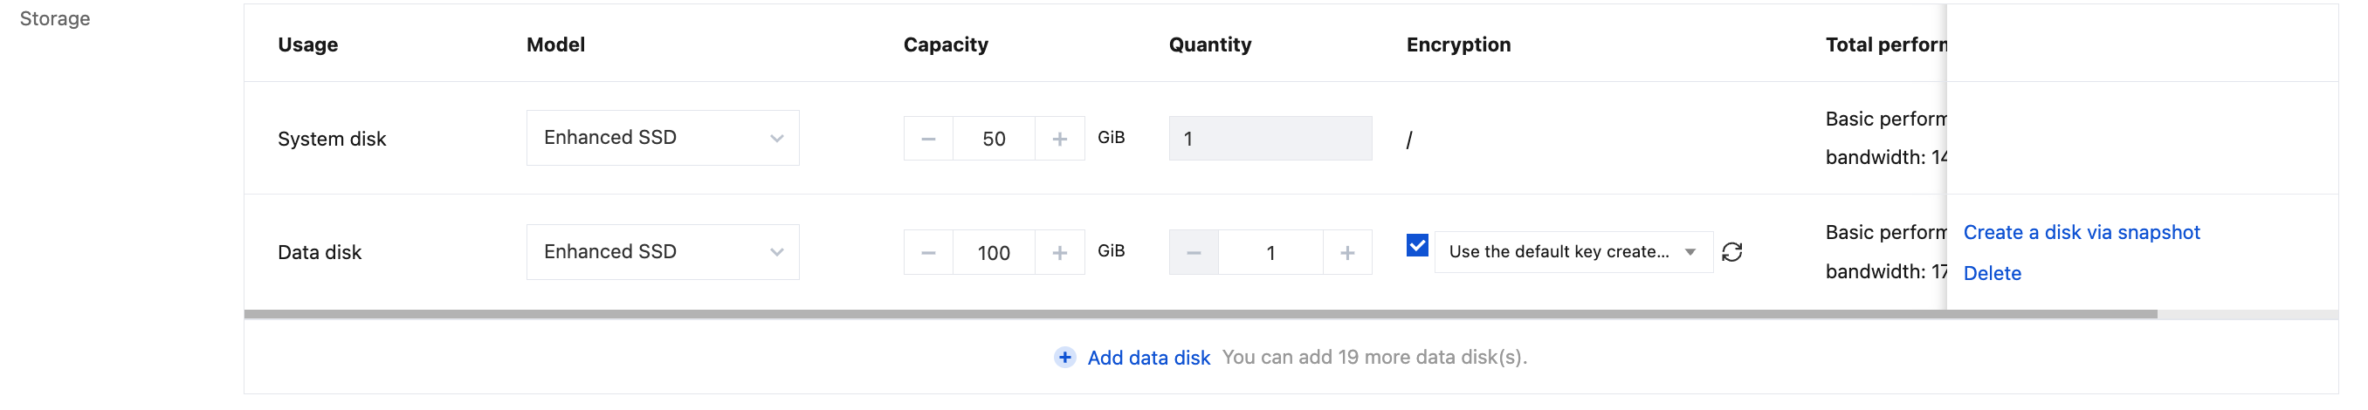The height and width of the screenshot is (410, 2368).
Task: Open the data disk Enhanced SSD dropdown
Action: coord(662,252)
